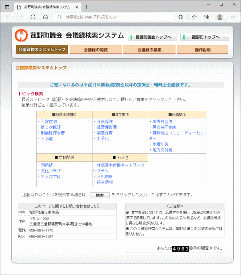Click the user profile avatar icon
241x275 pixels.
click(x=220, y=17)
